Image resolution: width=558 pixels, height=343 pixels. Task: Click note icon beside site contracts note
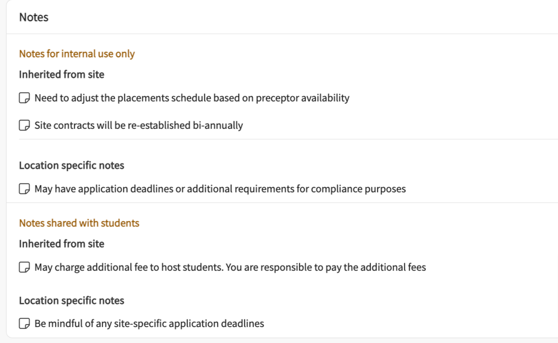[x=24, y=126]
